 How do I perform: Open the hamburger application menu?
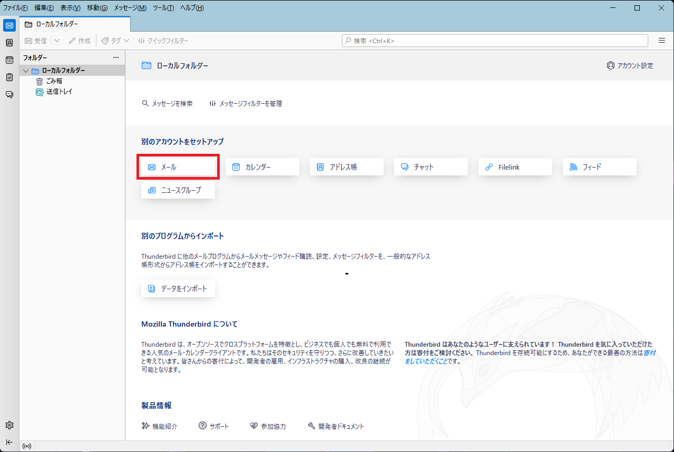click(x=662, y=41)
